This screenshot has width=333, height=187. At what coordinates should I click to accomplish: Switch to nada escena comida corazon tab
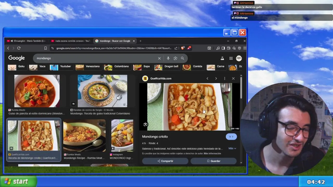(x=71, y=41)
